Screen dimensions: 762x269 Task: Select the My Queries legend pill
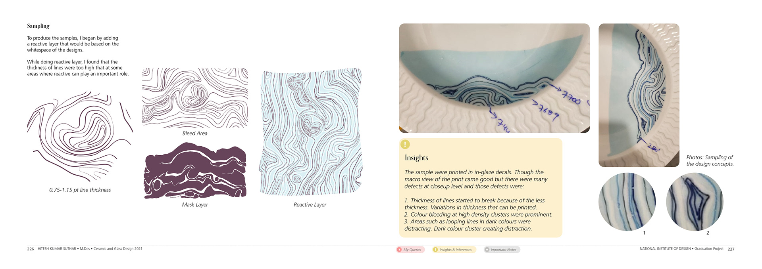(x=410, y=250)
